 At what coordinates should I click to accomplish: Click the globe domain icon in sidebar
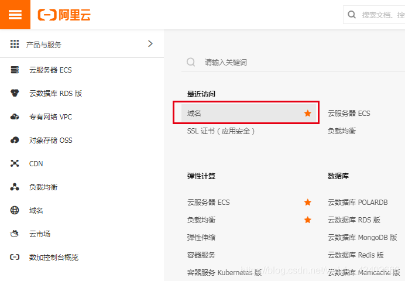[15, 210]
